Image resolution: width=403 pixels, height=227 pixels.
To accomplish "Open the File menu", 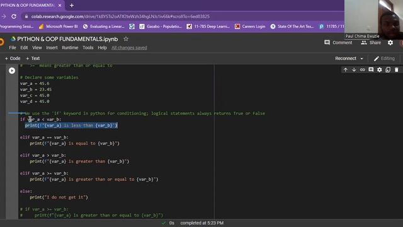I will (x=13, y=48).
